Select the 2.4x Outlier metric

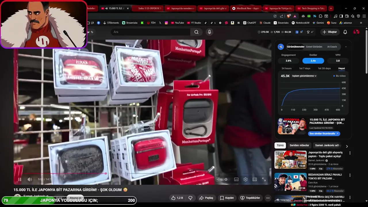coord(313,61)
